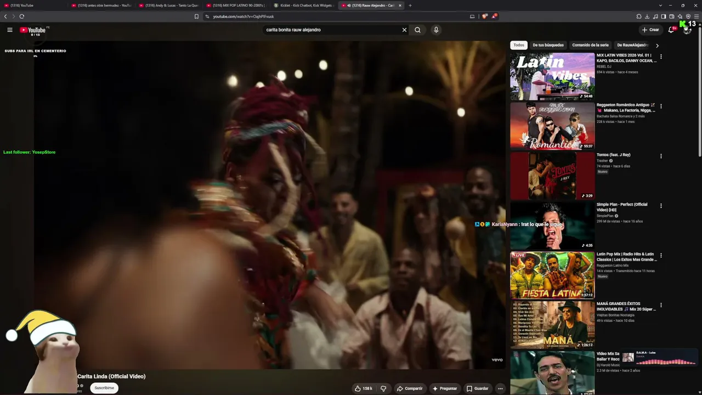Subscribe with the Suscribirse button

(x=104, y=388)
